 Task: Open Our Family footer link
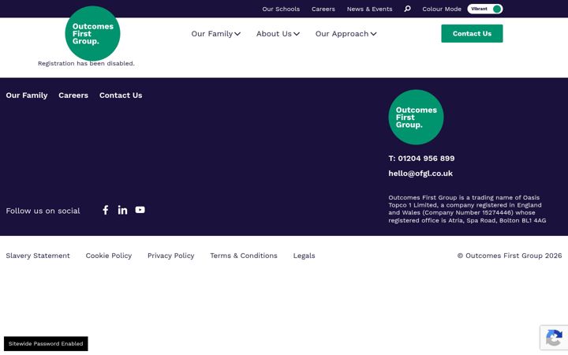(27, 95)
